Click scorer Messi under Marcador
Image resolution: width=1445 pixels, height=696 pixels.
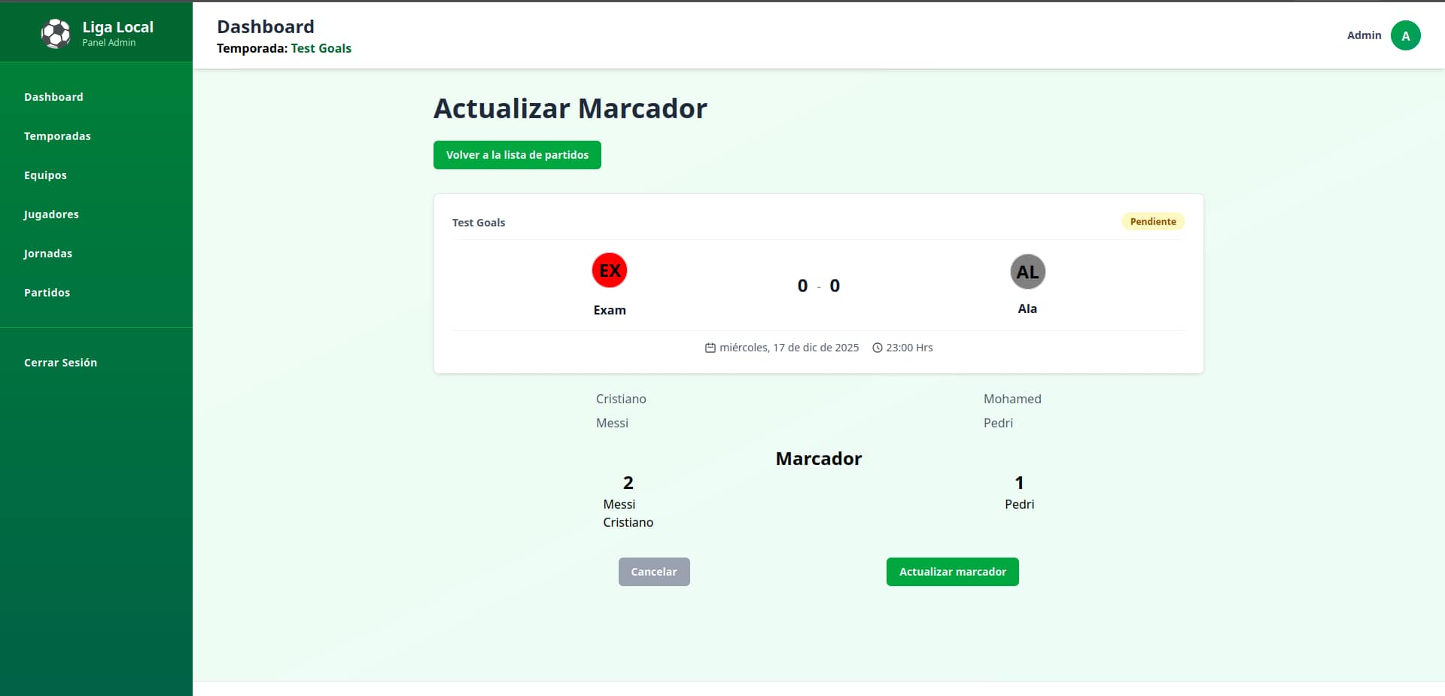coord(619,504)
